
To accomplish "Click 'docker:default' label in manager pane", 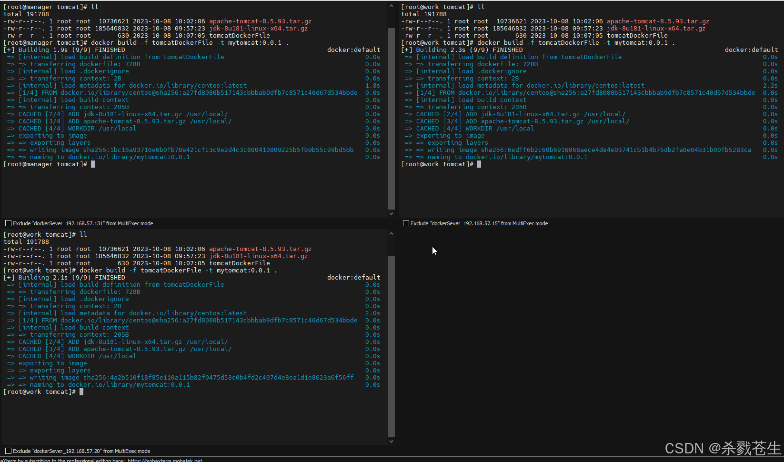I will (x=354, y=50).
